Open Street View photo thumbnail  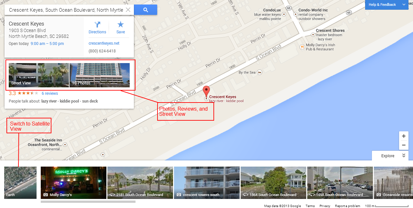point(39,75)
